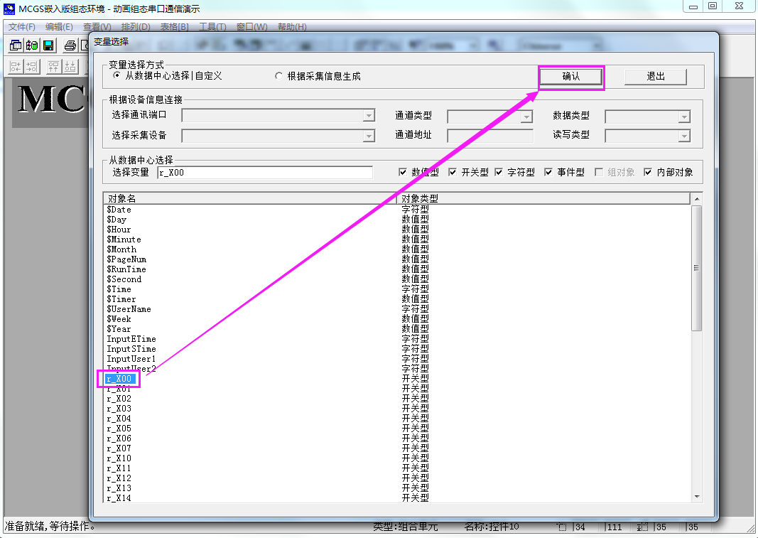Click the printer icon in the toolbar
This screenshot has width=758, height=538.
[70, 45]
